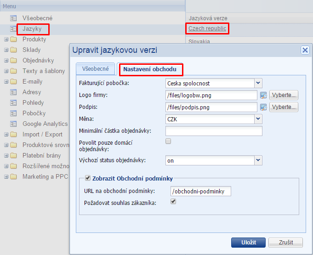This screenshot has width=313, height=255.
Task: Close the Upravit jazykovou verzi dialog
Action: (x=305, y=50)
